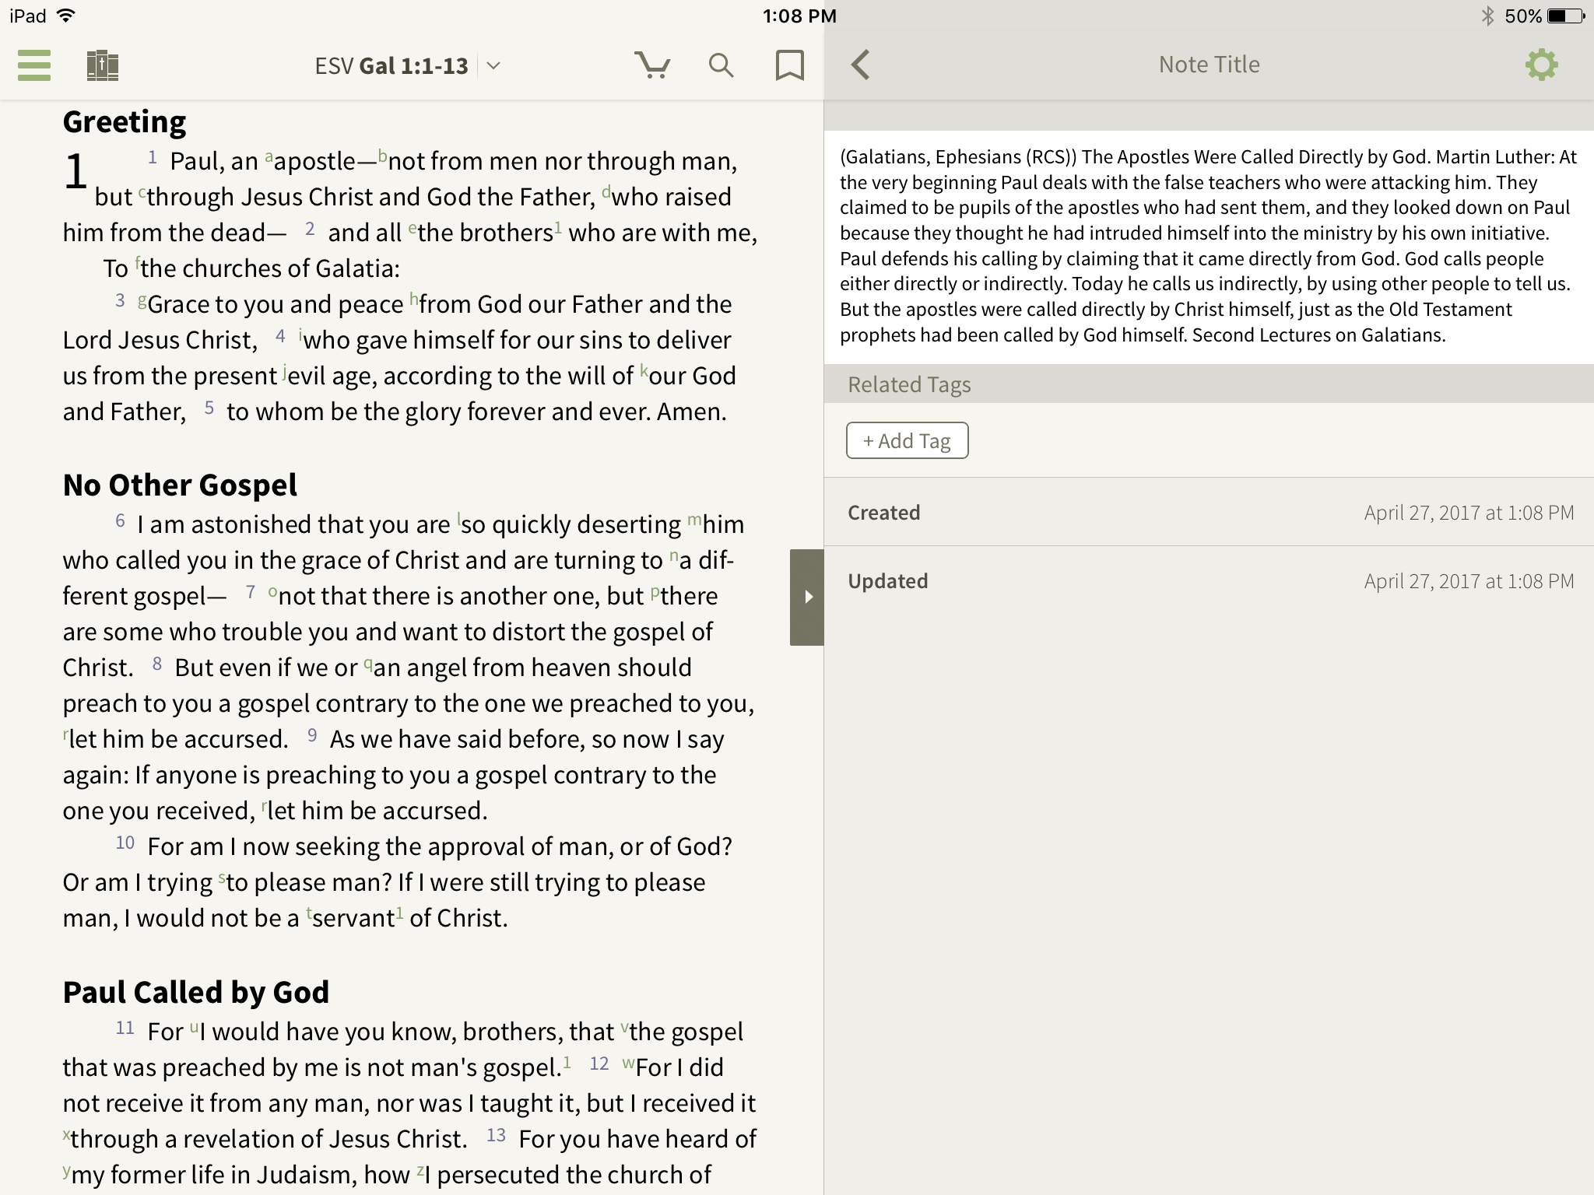The height and width of the screenshot is (1195, 1594).
Task: Tap verse number 9
Action: [312, 735]
